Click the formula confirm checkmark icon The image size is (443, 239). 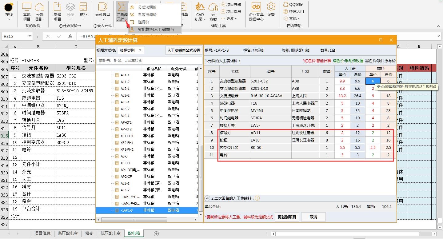coord(59,36)
